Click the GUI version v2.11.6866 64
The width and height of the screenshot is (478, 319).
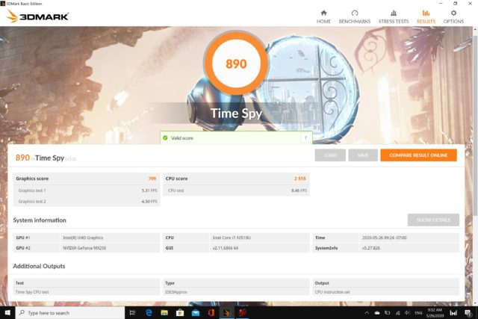[x=226, y=248]
